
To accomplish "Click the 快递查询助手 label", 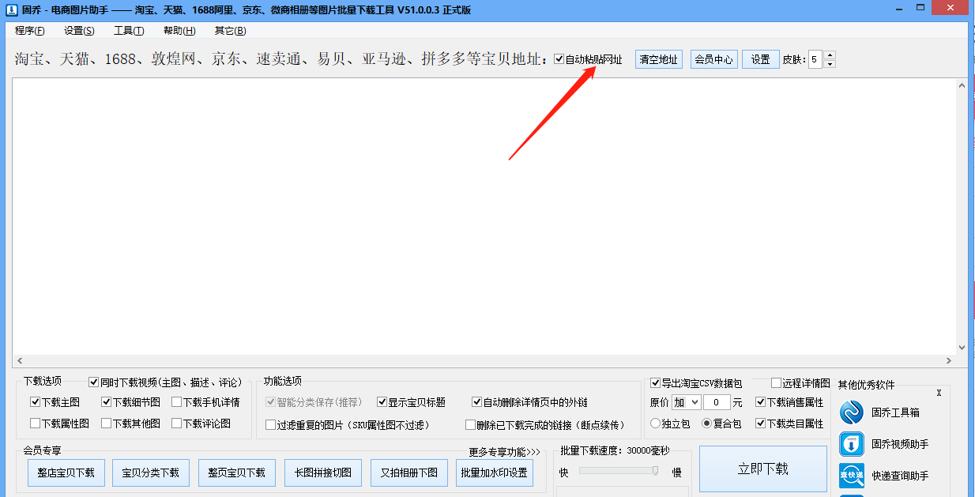I will coord(900,476).
